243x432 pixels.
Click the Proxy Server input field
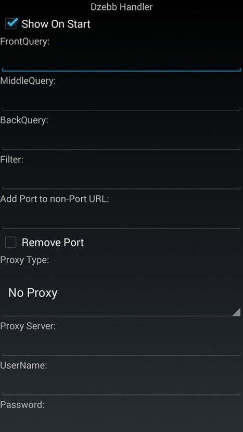(x=122, y=345)
